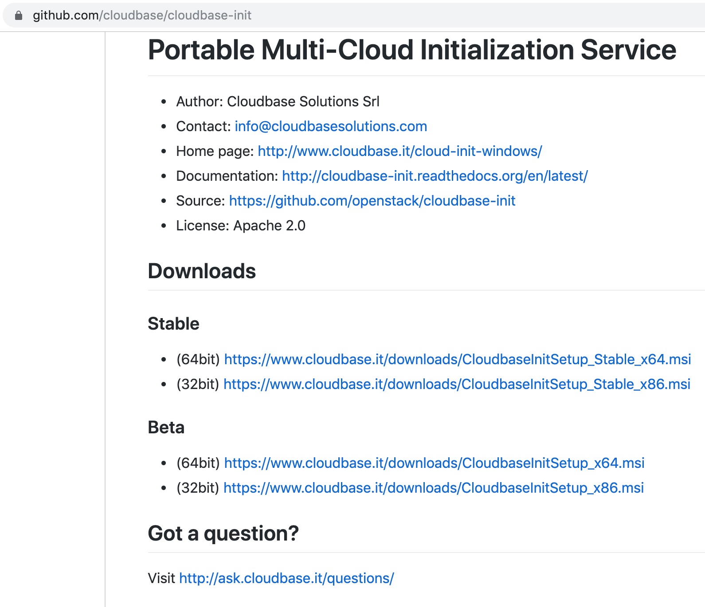Download Stable x86 CloudbaseInitSetup msi
The width and height of the screenshot is (705, 607).
coord(457,384)
